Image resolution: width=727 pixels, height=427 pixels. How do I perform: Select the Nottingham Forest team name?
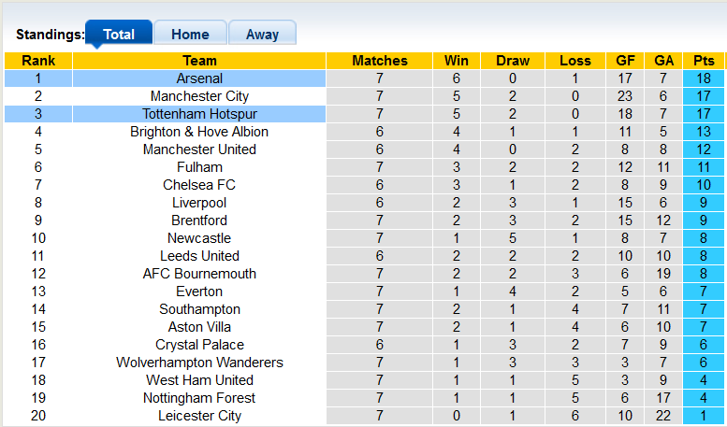(x=199, y=398)
